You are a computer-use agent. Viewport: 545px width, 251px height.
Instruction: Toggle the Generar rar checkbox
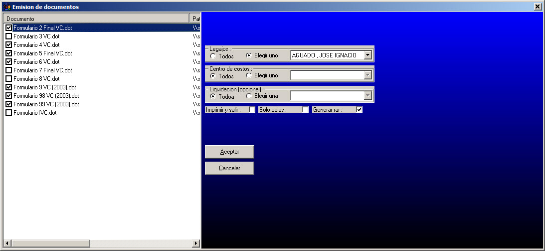359,110
